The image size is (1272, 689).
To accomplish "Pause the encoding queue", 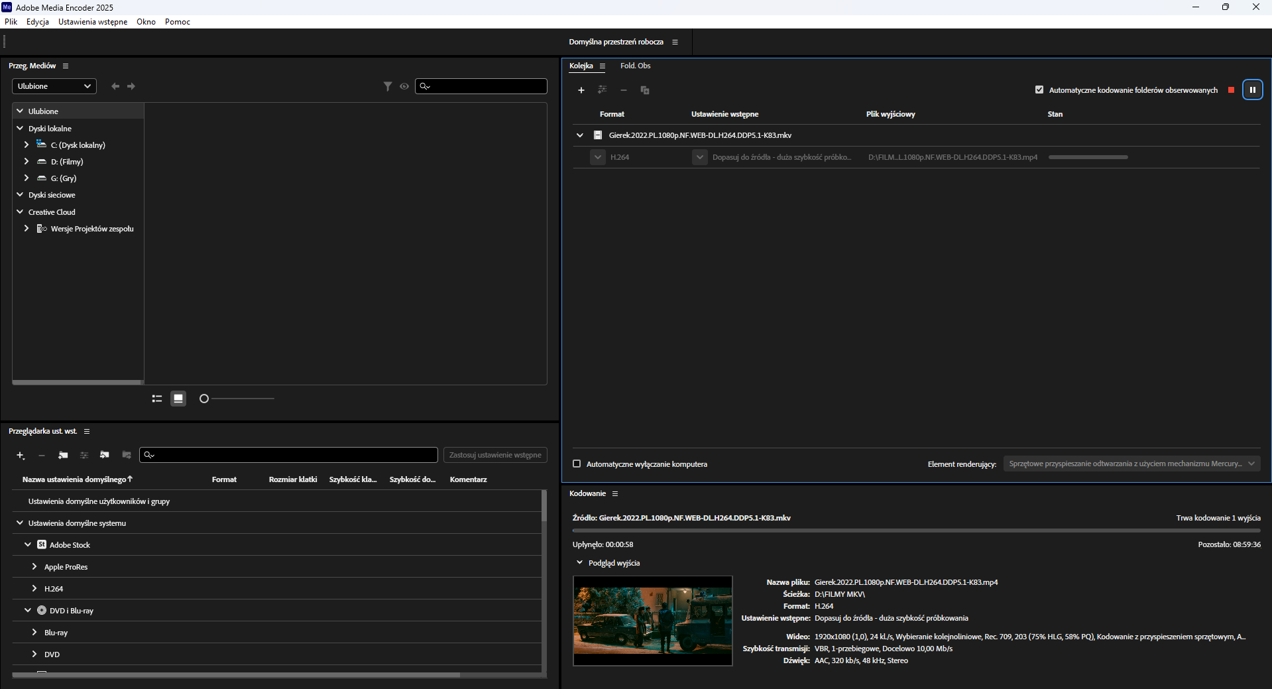I will point(1252,90).
